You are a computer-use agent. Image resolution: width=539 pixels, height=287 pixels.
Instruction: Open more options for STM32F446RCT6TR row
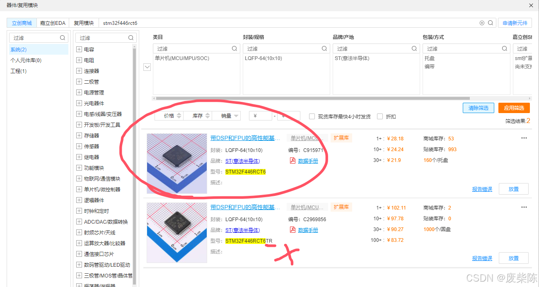[x=524, y=207]
